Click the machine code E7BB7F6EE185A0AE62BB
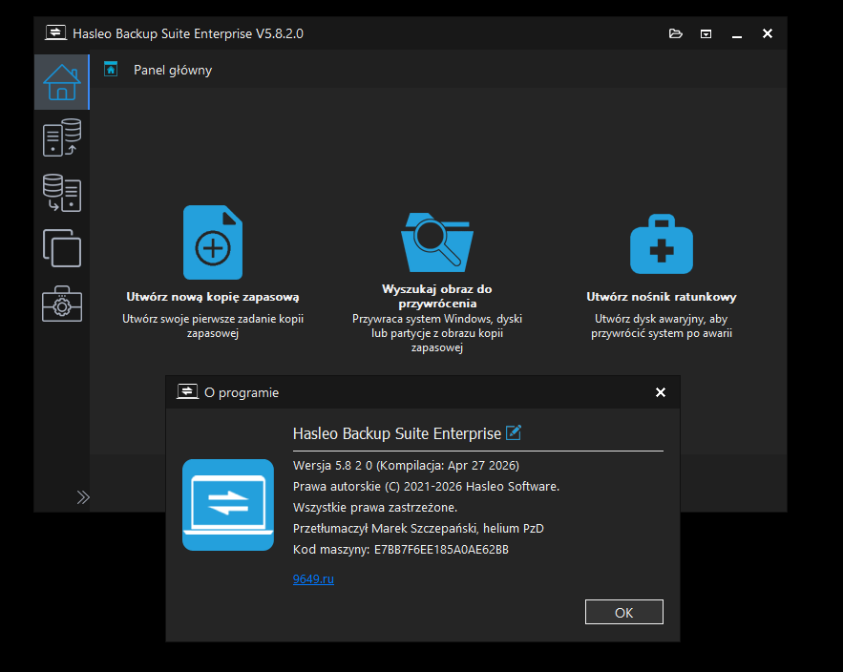This screenshot has height=672, width=843. click(441, 550)
